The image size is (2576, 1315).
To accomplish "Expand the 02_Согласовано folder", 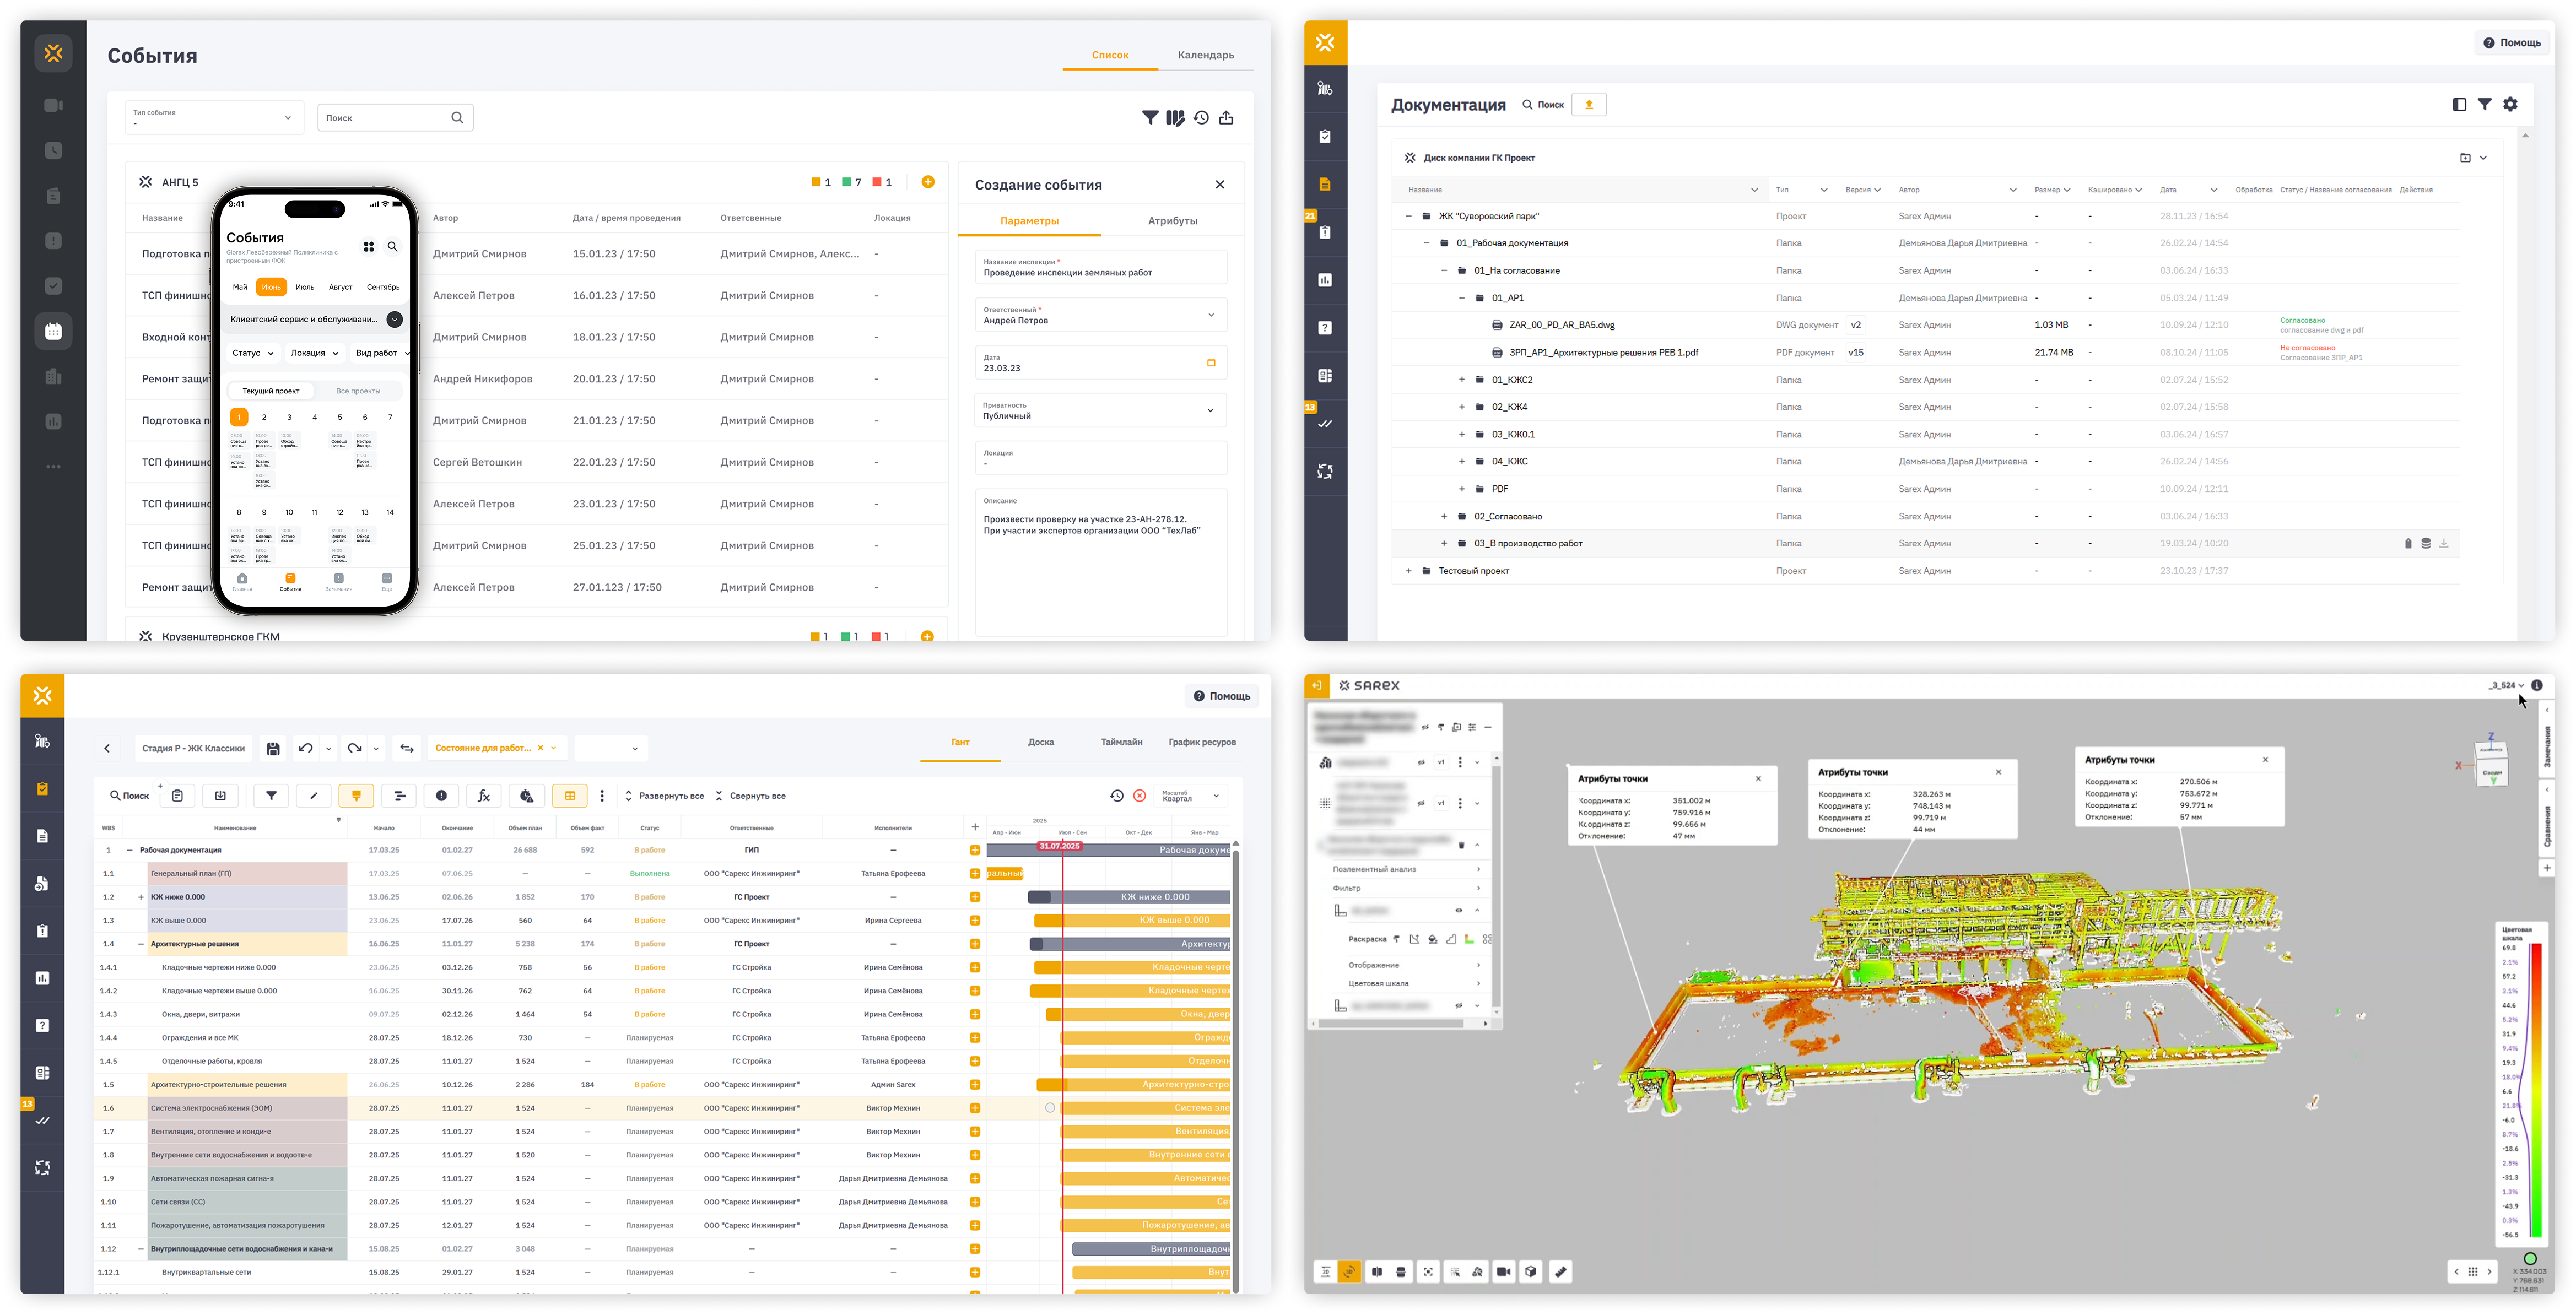I will [x=1443, y=517].
